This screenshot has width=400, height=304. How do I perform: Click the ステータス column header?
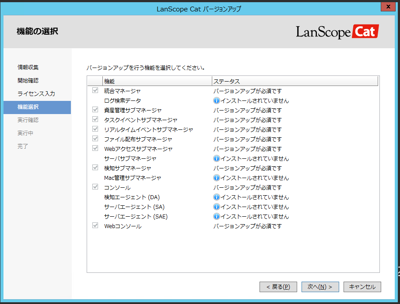[263, 81]
